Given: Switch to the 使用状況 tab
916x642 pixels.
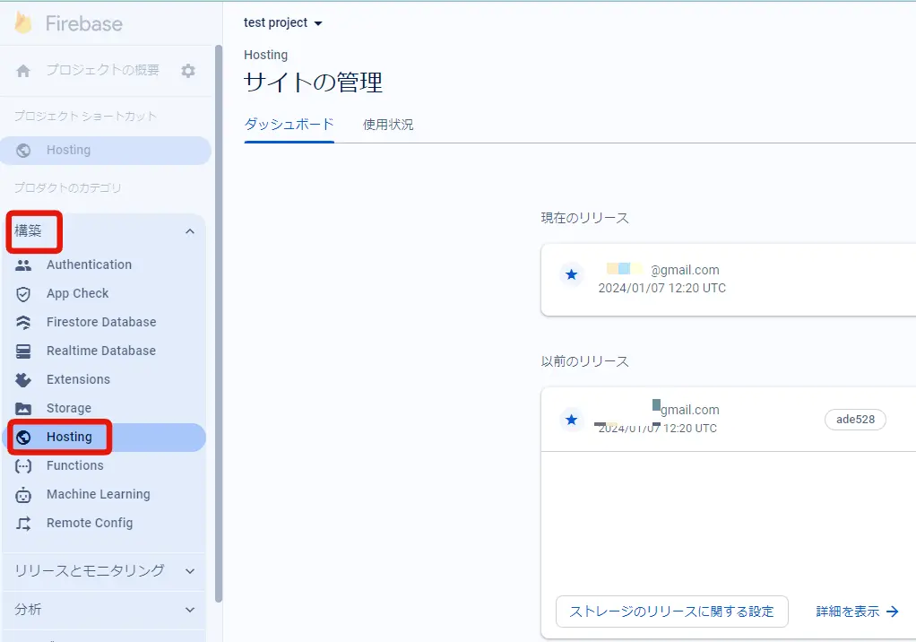Looking at the screenshot, I should 388,125.
